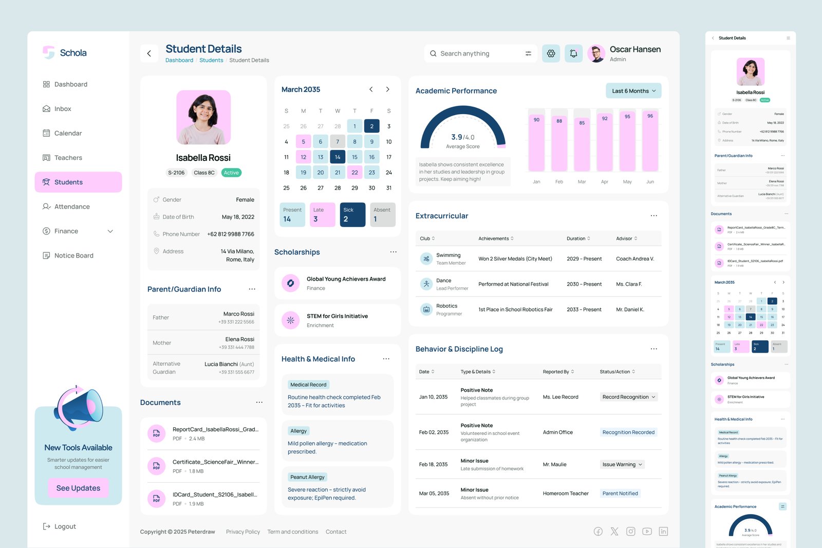
Task: Click the filter icon inside the search bar
Action: click(x=528, y=53)
